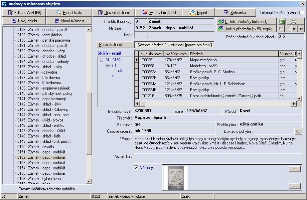Select room 0139 : Zámek - empírový salónek
This screenshot has height=200, width=307.
click(44, 88)
